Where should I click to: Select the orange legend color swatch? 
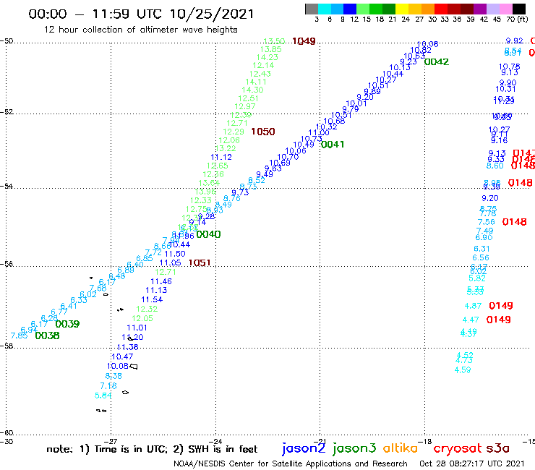[x=427, y=9]
